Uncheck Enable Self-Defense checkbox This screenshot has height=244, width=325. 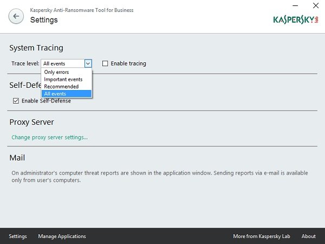16,101
